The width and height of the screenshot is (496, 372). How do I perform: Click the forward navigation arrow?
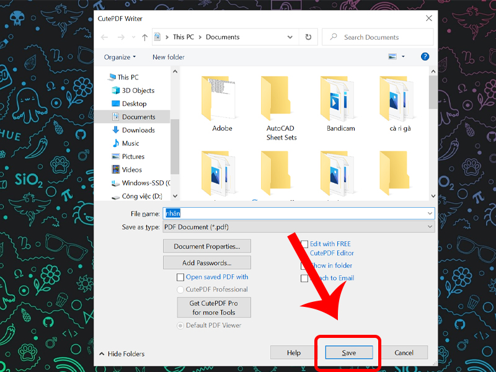119,37
